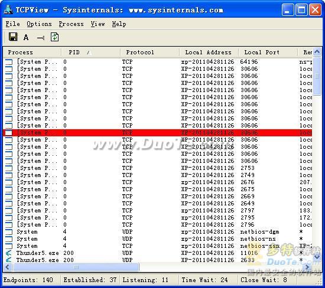Maximize the TCPView window
325x288 pixels.
click(x=301, y=9)
